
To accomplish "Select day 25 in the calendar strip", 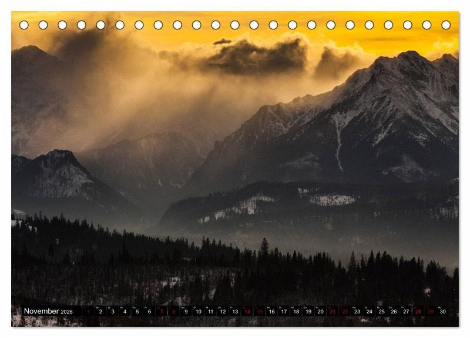I will point(382,311).
